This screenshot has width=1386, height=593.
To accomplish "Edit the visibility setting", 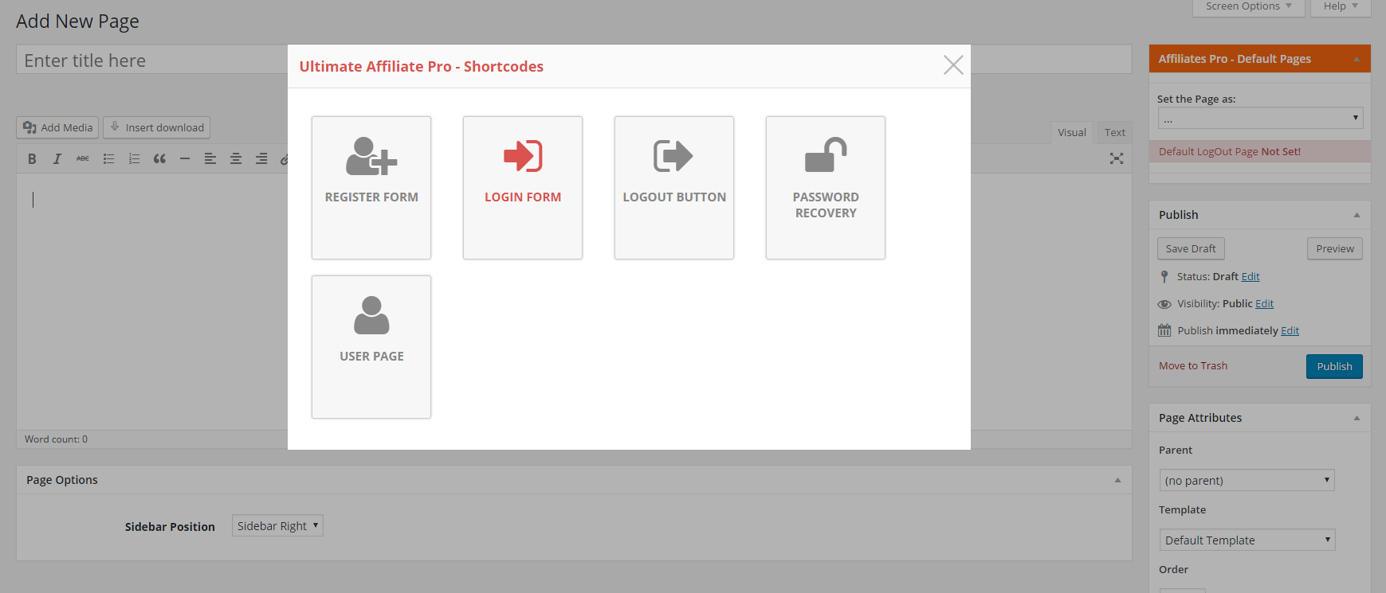I will coord(1265,303).
